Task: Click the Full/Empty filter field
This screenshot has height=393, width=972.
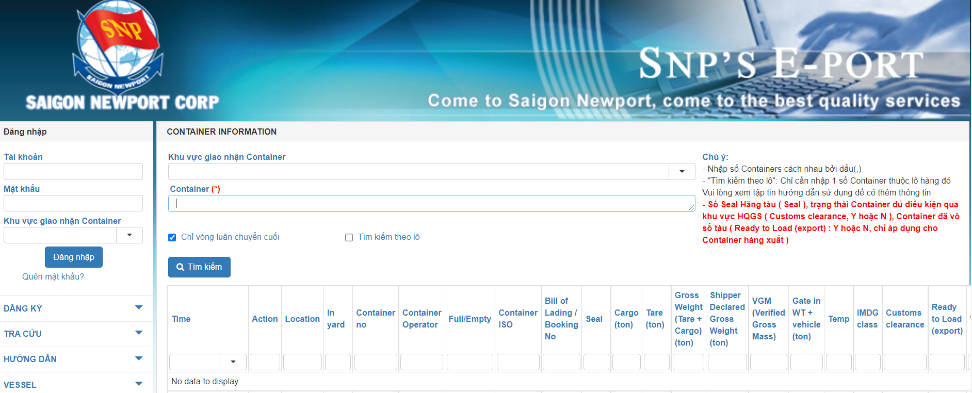Action: [x=470, y=362]
